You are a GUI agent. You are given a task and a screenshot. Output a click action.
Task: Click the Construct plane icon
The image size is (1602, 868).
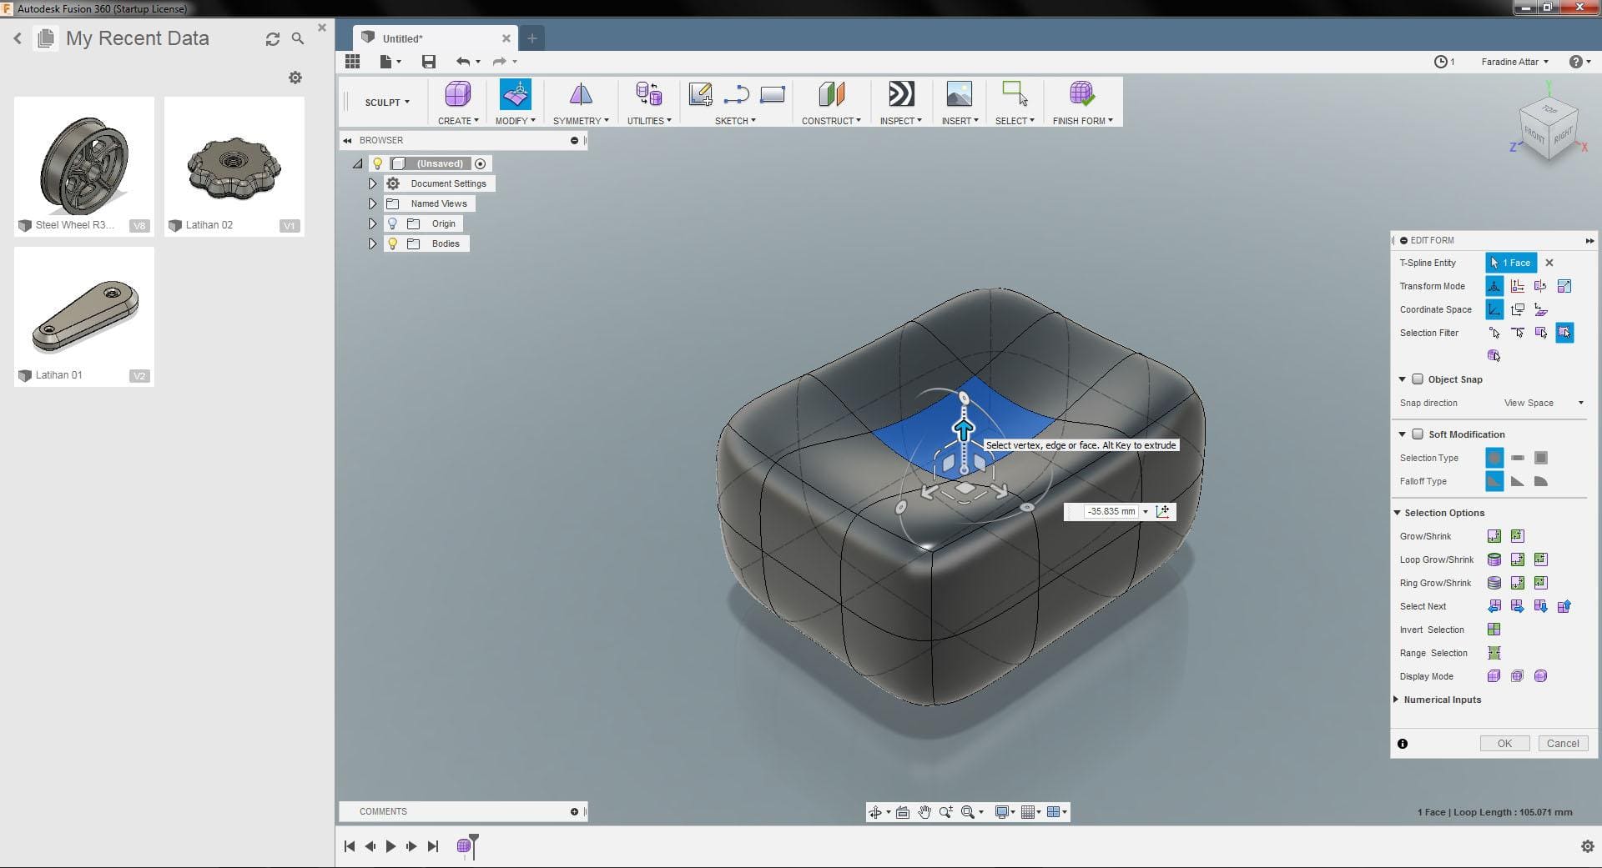coord(831,94)
